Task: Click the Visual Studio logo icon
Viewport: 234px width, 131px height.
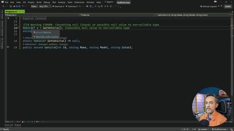Action: pyautogui.click(x=2, y=2)
